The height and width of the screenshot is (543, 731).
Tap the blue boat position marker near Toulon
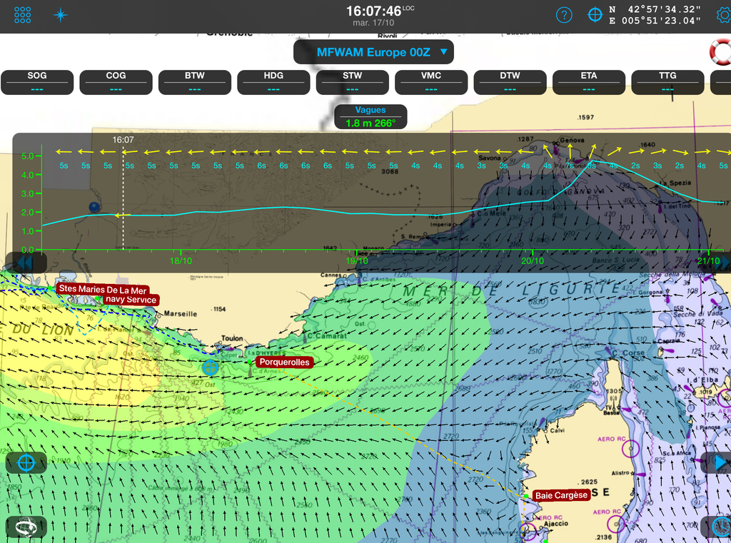211,367
